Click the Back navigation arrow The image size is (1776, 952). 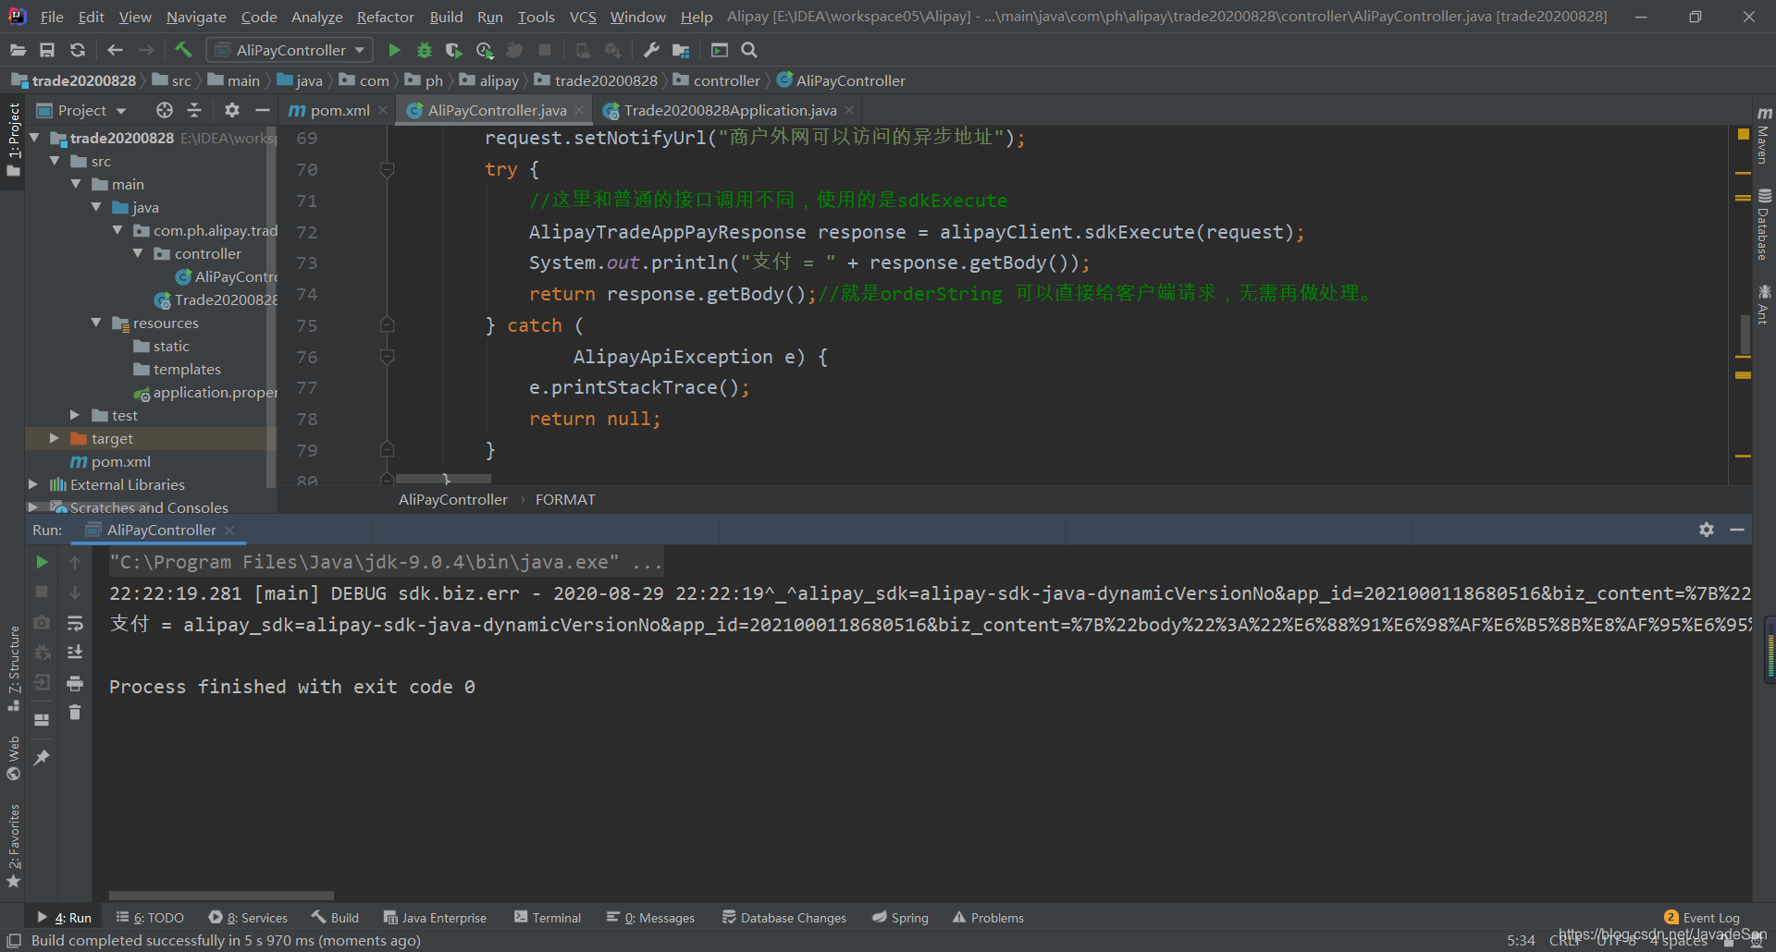[x=115, y=50]
